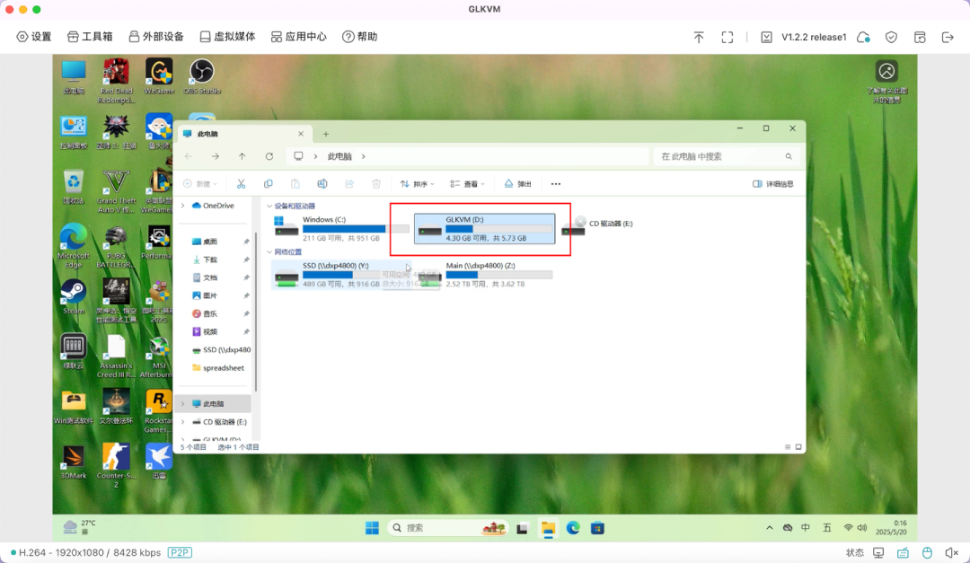Toggle the 详细信息 details pane
Viewport: 970px width, 563px height.
click(773, 184)
